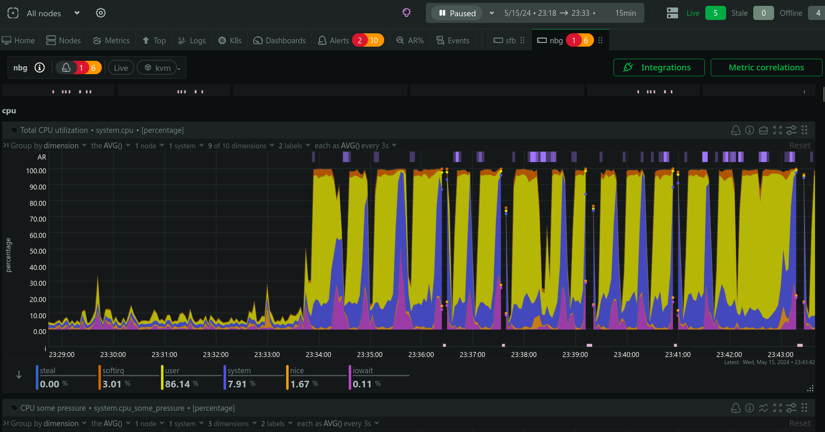The height and width of the screenshot is (432, 825).
Task: Open alert bell on Total CPU utilization chart
Action: 736,130
